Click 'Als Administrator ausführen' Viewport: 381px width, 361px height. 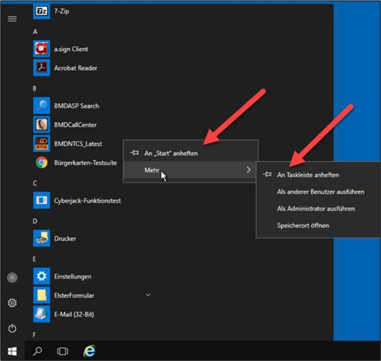pos(315,209)
